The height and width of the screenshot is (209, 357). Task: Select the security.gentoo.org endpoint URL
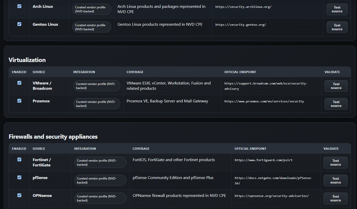pyautogui.click(x=240, y=25)
